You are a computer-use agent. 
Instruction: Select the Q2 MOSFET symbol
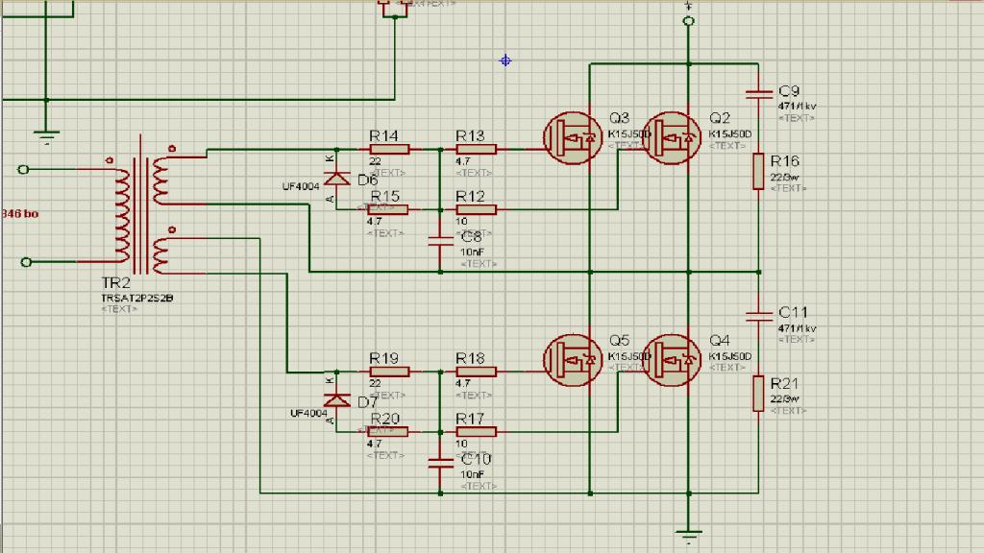[x=672, y=138]
